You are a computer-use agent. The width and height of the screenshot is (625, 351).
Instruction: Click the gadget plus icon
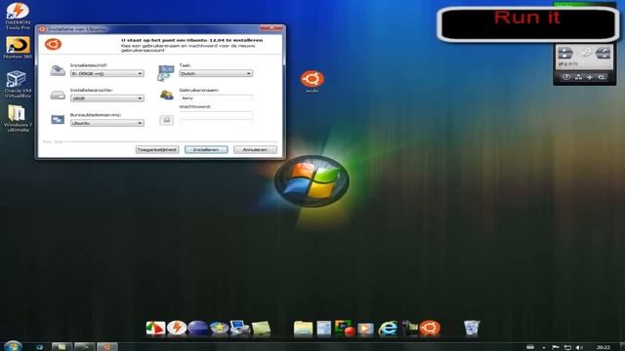tap(590, 77)
